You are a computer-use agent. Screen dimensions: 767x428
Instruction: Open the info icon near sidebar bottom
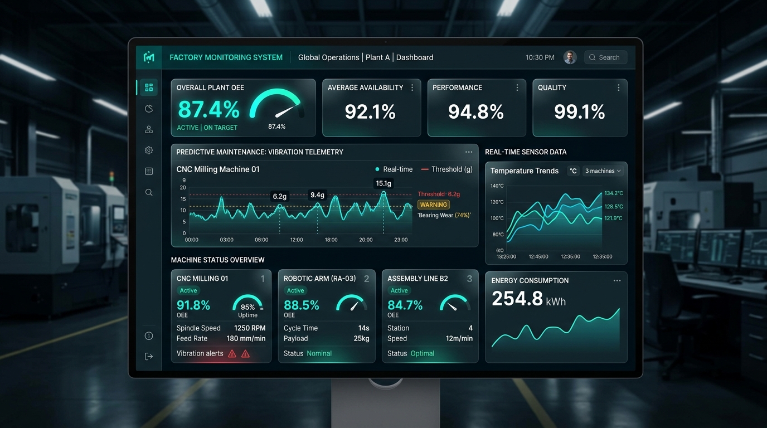[149, 336]
